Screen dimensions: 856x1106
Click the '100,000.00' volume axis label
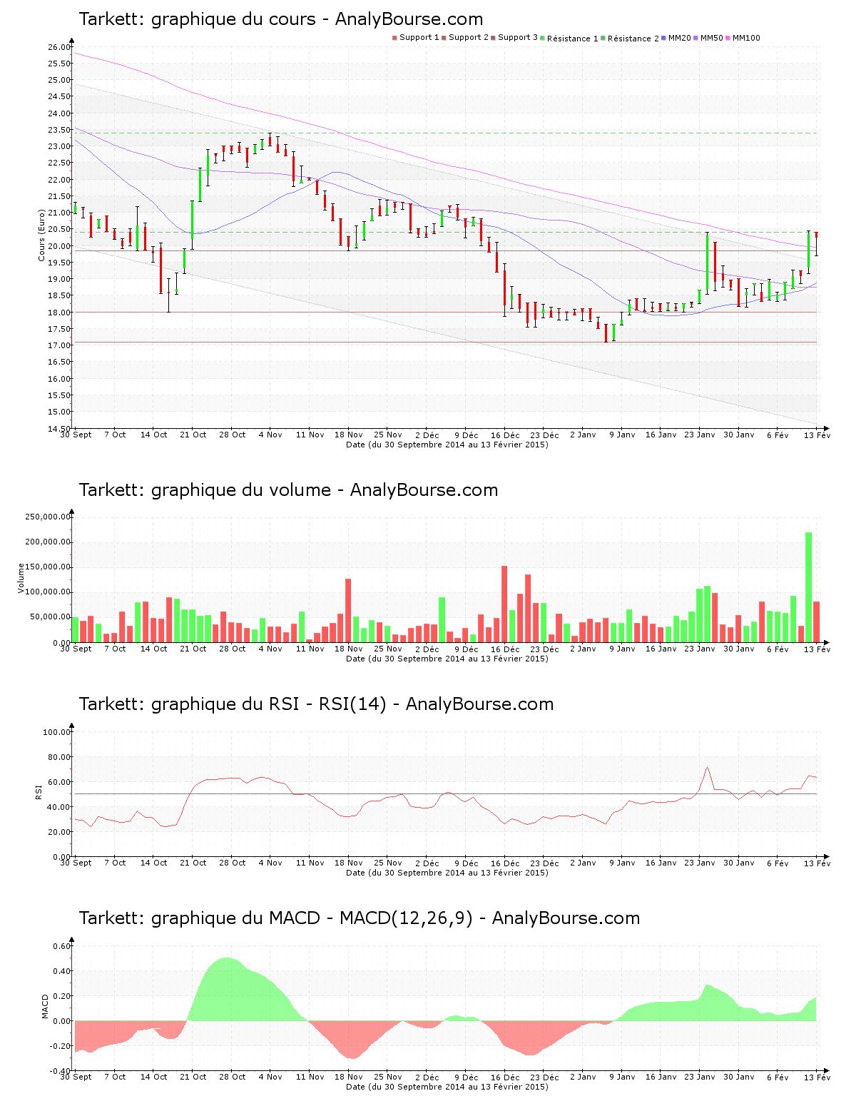48,592
